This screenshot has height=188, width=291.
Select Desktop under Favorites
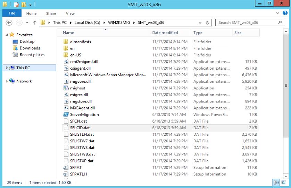pos(27,42)
